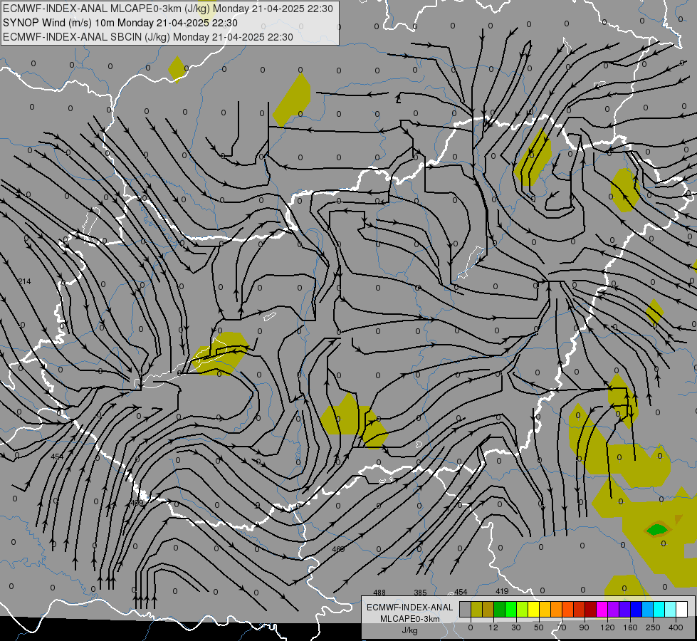Select the bright green legend swatch

[x=510, y=609]
